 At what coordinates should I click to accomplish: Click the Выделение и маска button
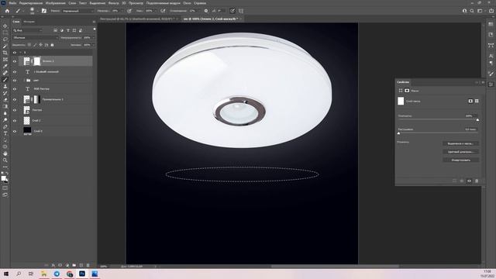click(460, 143)
